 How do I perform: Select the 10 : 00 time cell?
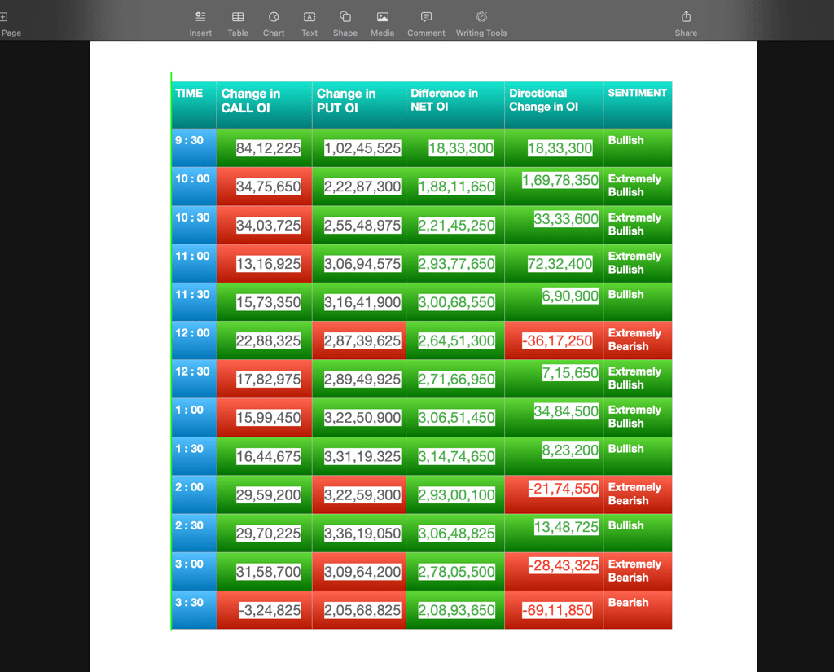194,187
